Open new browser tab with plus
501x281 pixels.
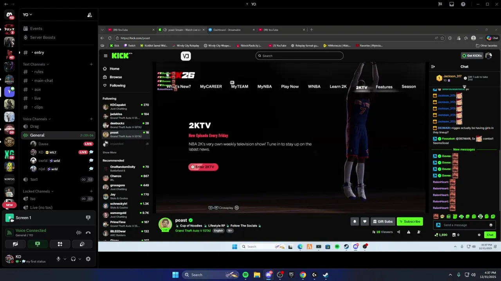(x=312, y=30)
